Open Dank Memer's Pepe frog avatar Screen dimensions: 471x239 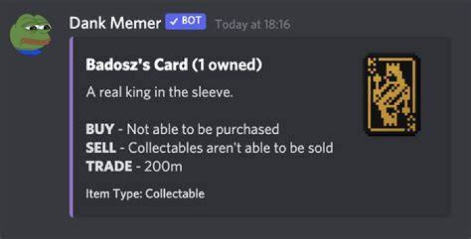[x=31, y=35]
